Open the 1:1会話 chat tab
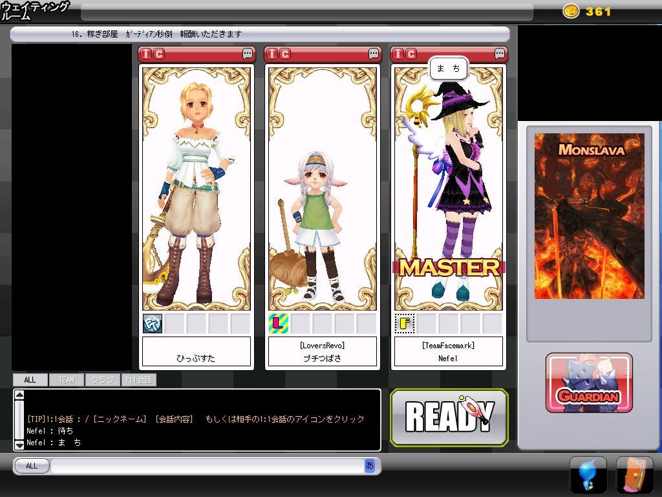 [x=138, y=380]
